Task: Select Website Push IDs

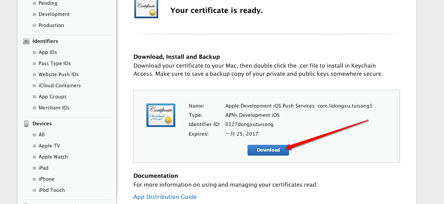Action: 58,74
